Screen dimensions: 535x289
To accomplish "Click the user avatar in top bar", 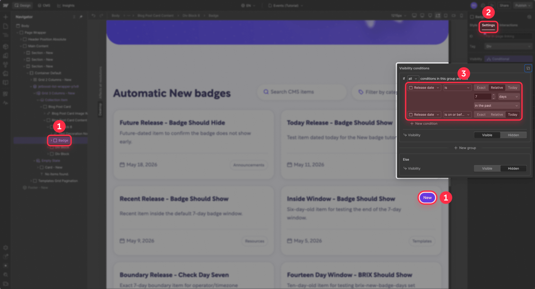I will [x=474, y=6].
